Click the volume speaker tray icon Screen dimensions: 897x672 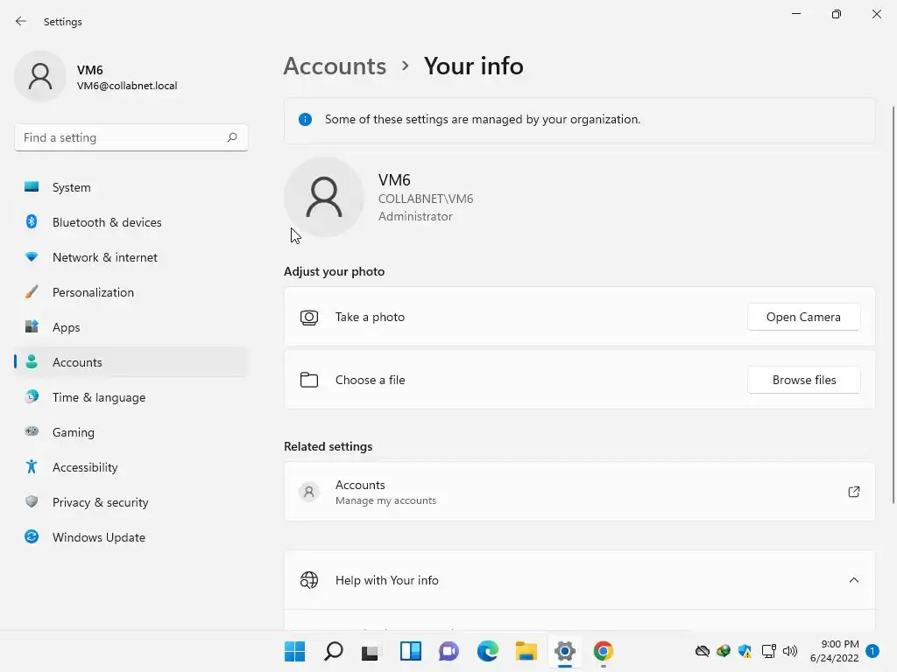click(x=790, y=651)
